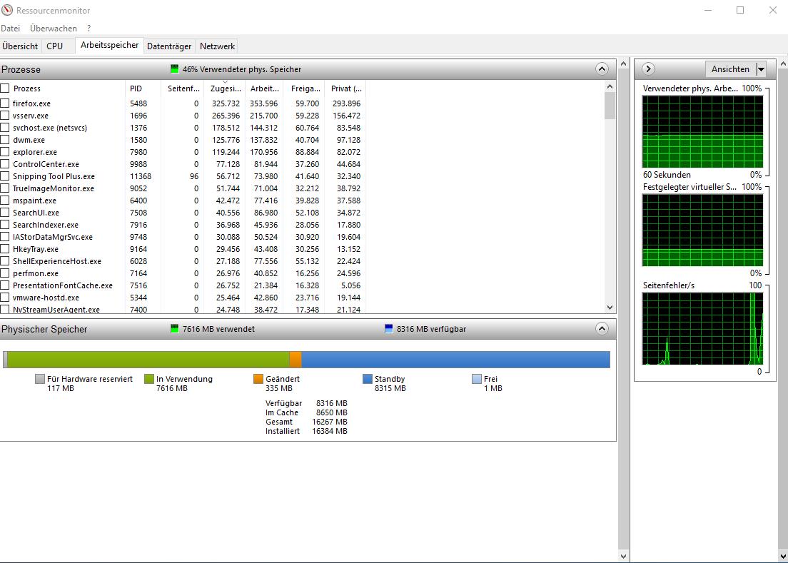
Task: Collapse the Prozesse section
Action: [x=602, y=69]
